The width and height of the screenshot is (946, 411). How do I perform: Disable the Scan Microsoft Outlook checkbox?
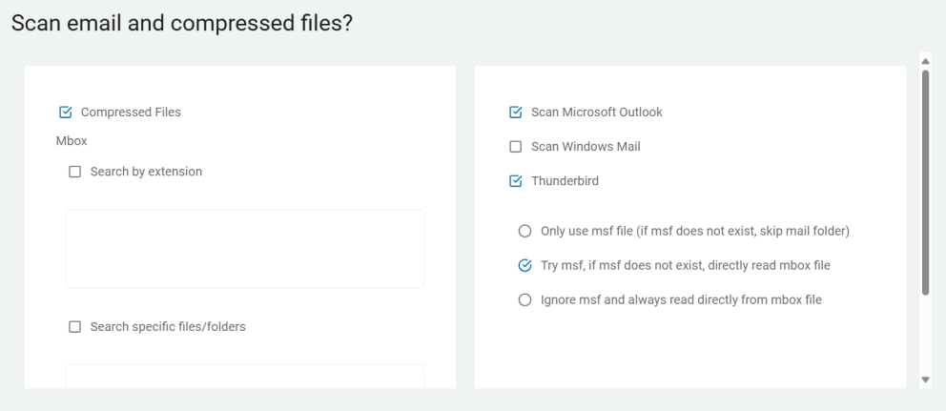click(516, 113)
